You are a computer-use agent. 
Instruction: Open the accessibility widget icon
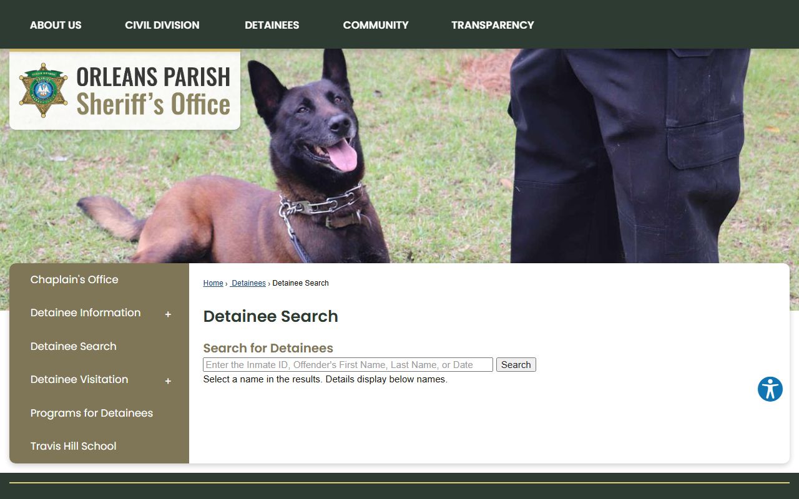pyautogui.click(x=770, y=389)
